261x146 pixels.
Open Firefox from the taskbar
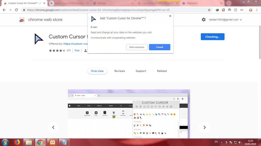click(17, 142)
